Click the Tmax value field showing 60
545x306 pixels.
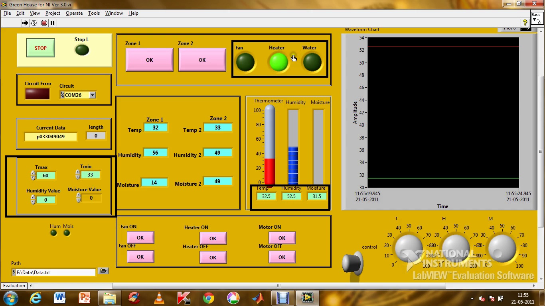click(45, 176)
